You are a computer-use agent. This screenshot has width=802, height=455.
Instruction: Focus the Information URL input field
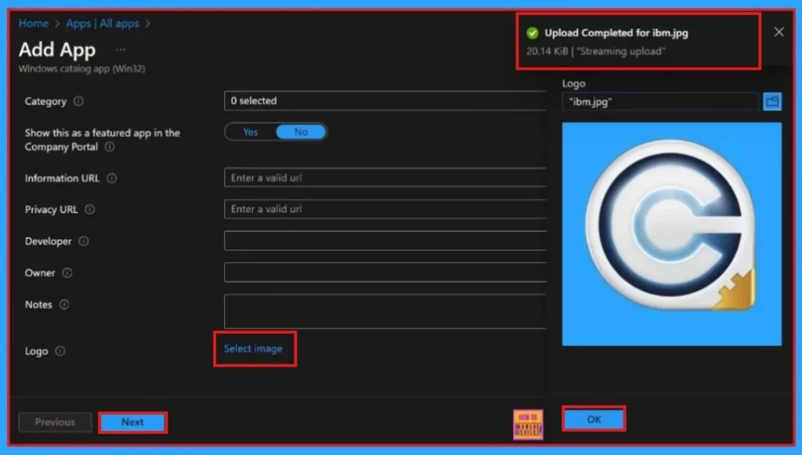tap(385, 178)
